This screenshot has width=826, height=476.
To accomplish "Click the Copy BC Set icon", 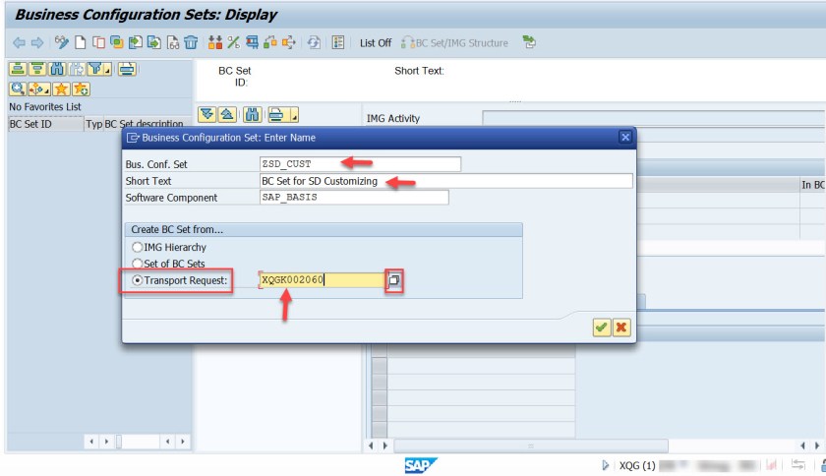I will pyautogui.click(x=98, y=42).
